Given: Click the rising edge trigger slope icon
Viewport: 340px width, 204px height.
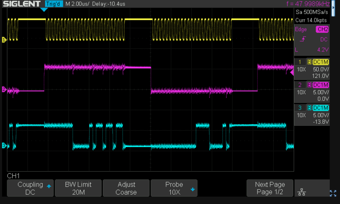Looking at the screenshot, I should tap(303, 40).
